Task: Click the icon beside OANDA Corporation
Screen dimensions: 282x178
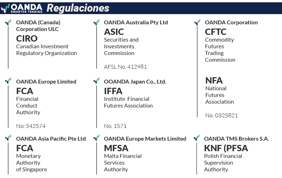Action: (197, 22)
